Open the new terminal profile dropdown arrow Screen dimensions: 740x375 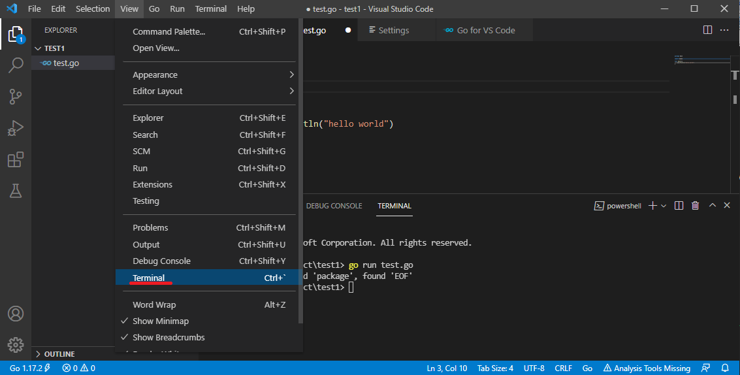coord(664,205)
